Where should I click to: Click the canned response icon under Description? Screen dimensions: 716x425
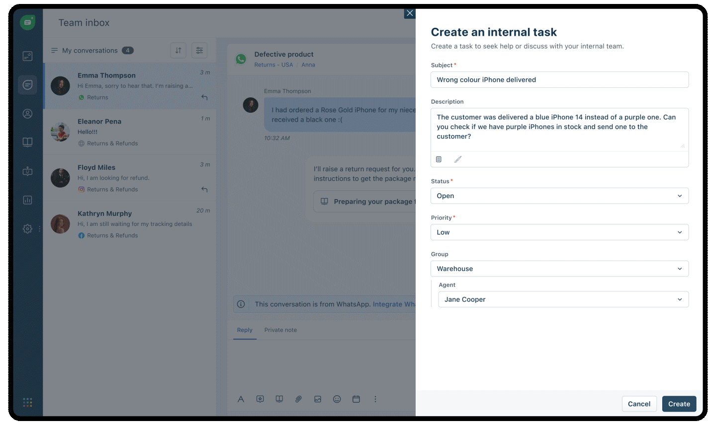(x=439, y=159)
